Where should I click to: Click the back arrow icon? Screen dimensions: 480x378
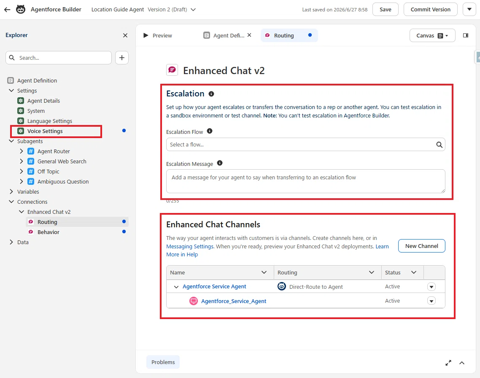pyautogui.click(x=7, y=10)
